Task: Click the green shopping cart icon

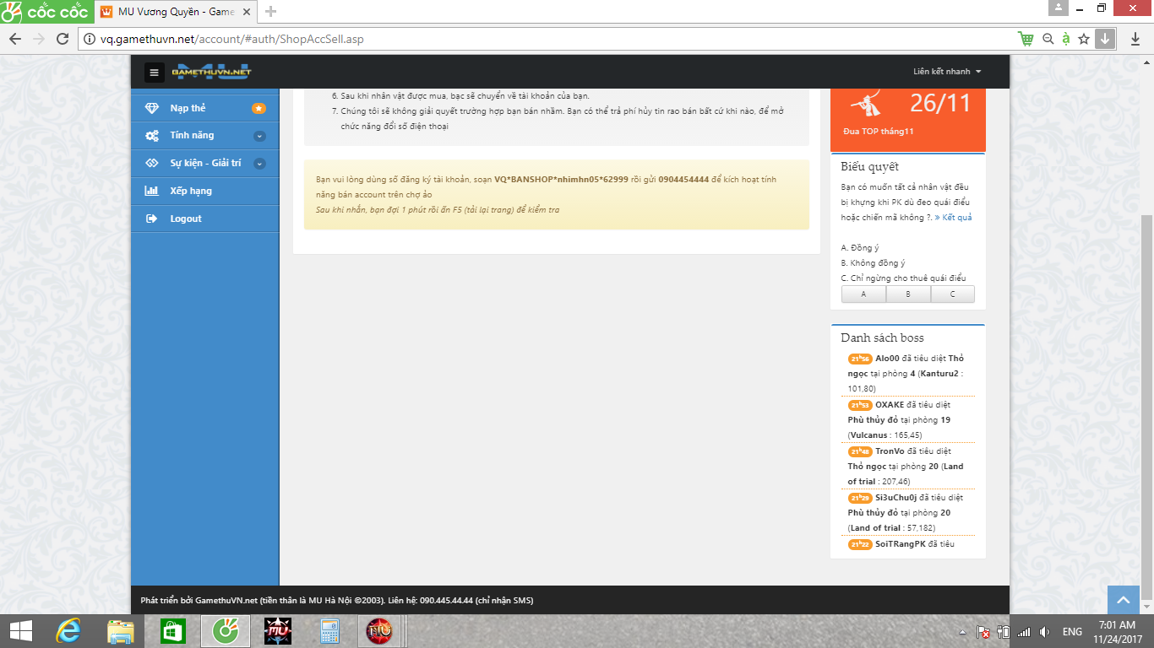Action: (x=1026, y=39)
